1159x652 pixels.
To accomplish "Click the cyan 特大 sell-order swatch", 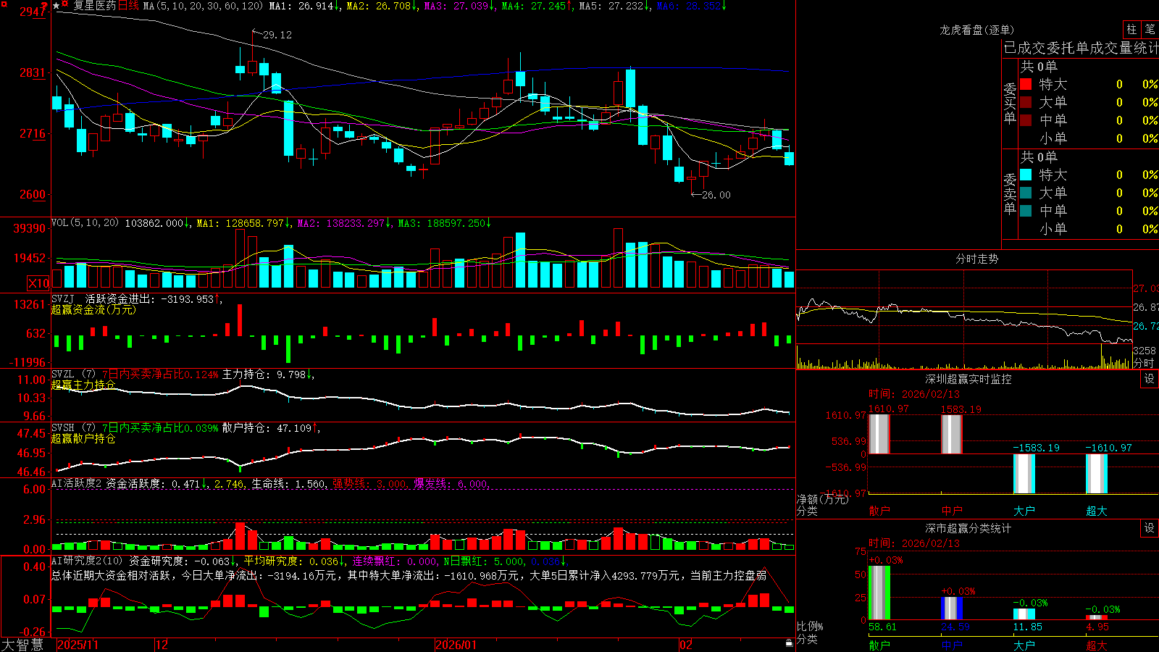I will pyautogui.click(x=1026, y=175).
